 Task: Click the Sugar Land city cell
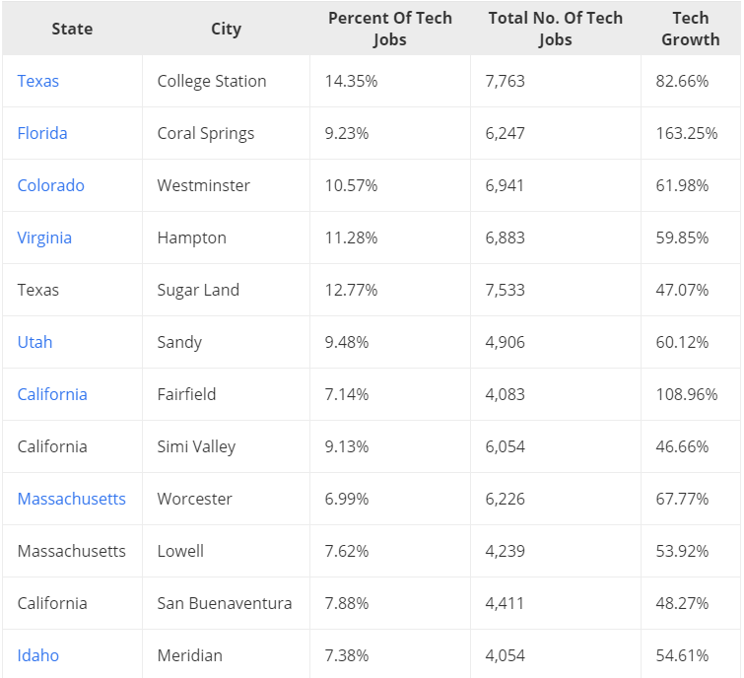click(x=198, y=290)
